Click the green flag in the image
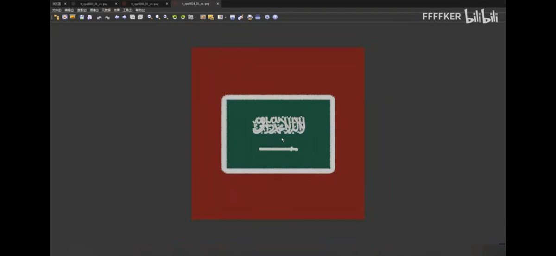 278,134
